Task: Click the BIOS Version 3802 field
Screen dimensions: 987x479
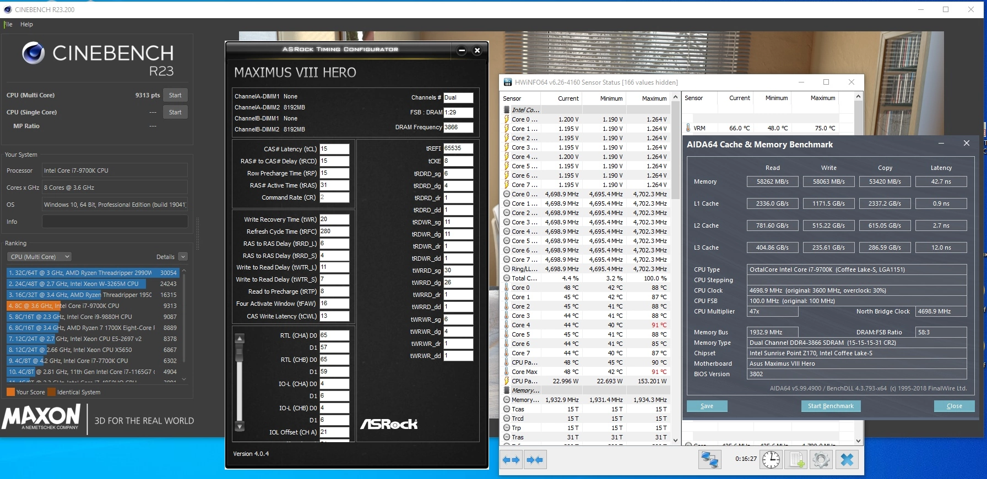Action: (856, 374)
